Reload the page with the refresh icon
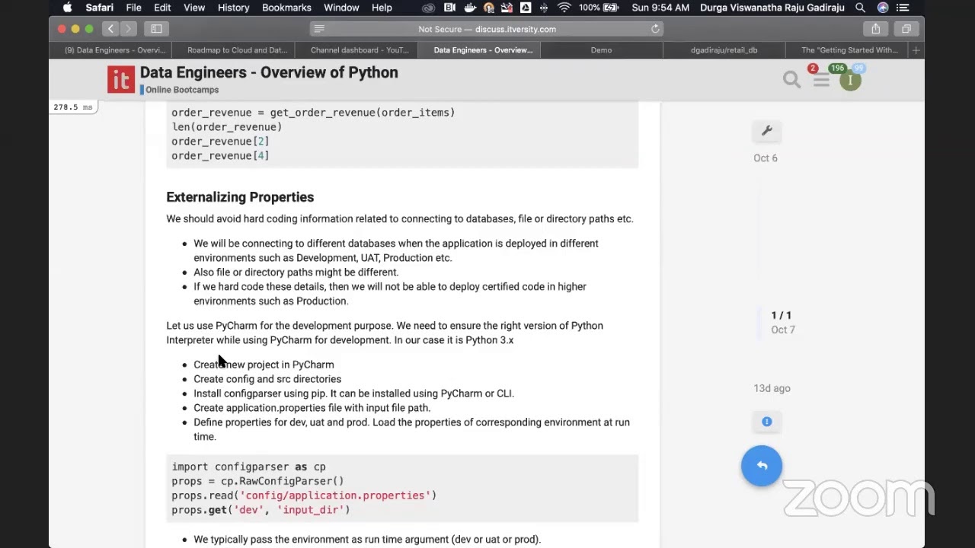The image size is (975, 548). pos(655,29)
